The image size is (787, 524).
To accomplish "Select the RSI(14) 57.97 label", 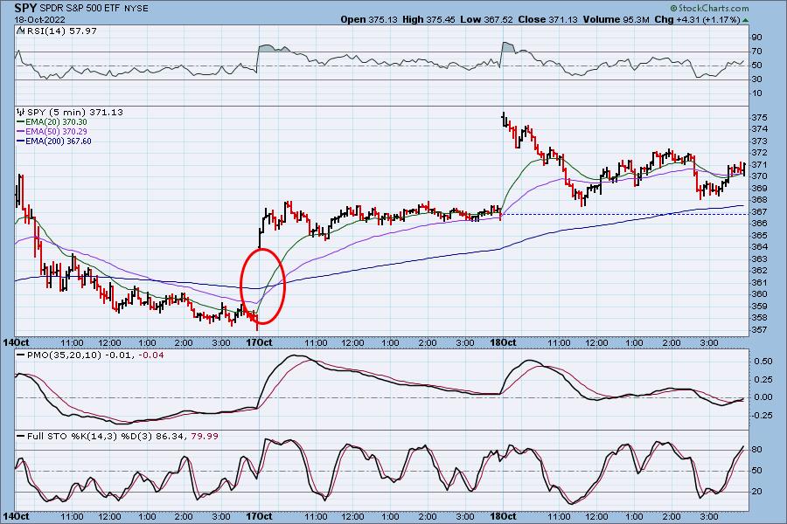I will 60,31.
